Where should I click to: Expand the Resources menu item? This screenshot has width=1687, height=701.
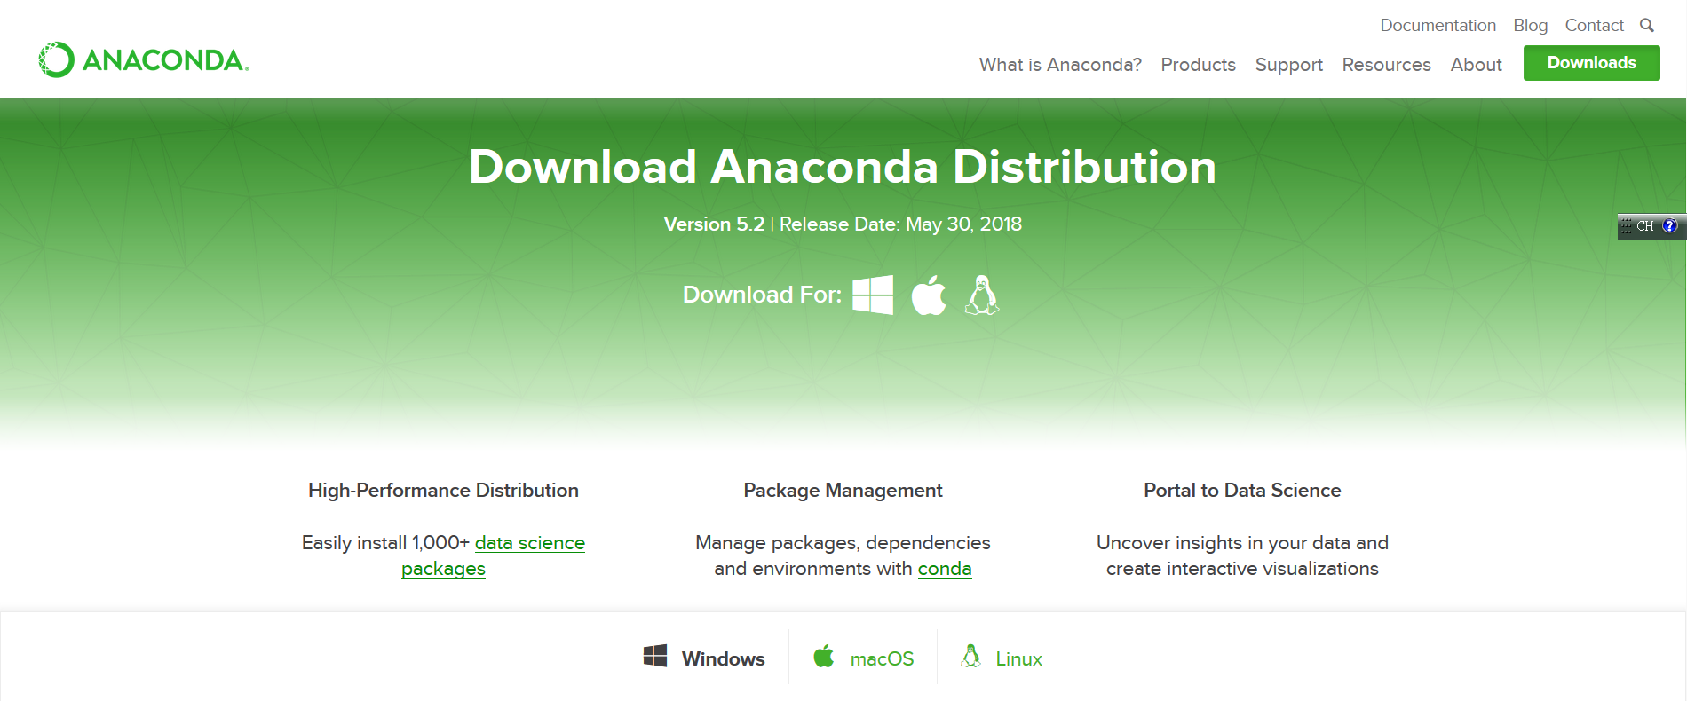(1386, 65)
